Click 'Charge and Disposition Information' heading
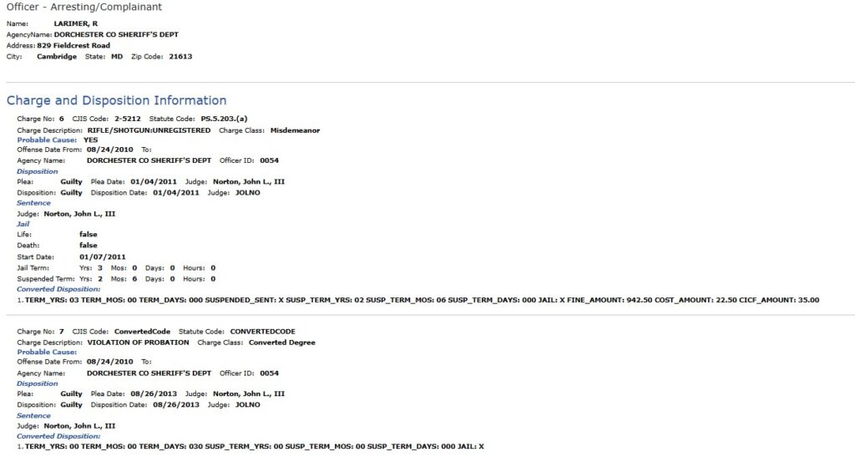 (x=117, y=101)
